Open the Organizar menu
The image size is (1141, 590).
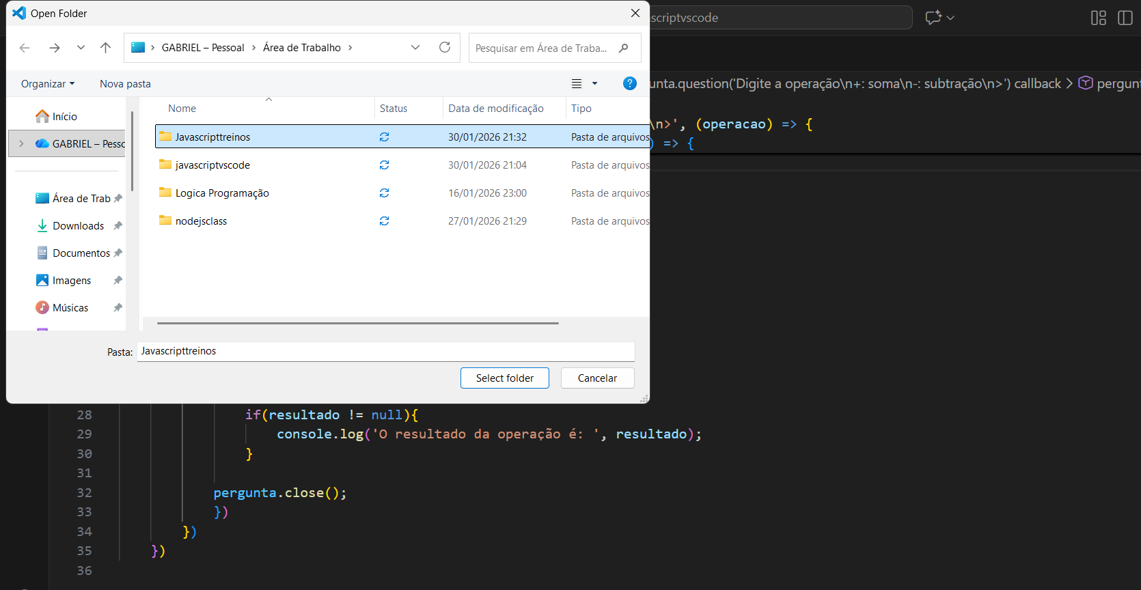(x=47, y=83)
